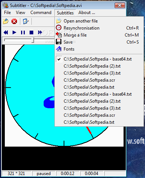Open the About ... menu

click(x=87, y=13)
